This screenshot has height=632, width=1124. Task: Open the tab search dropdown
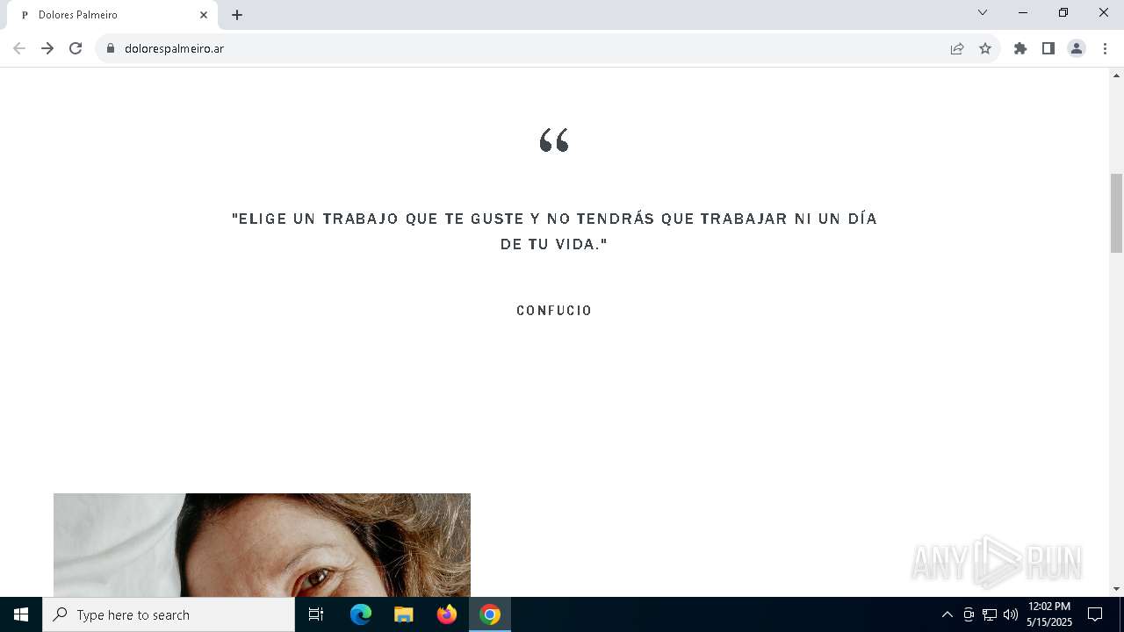coord(983,12)
